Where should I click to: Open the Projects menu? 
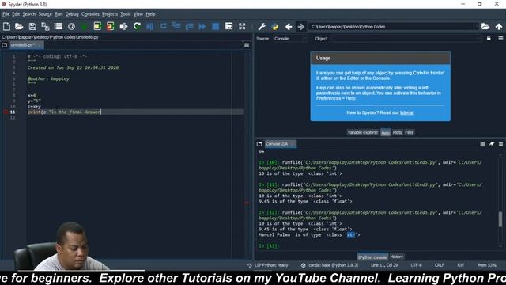pyautogui.click(x=110, y=14)
